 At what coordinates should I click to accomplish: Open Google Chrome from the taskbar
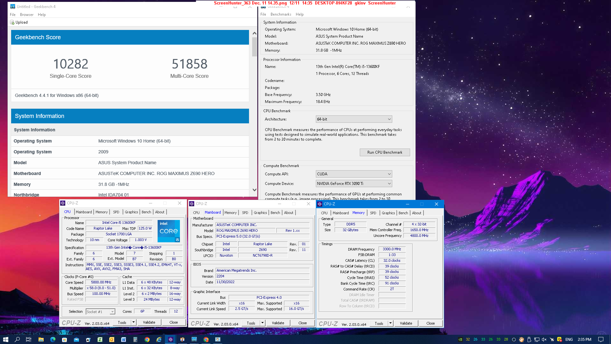click(147, 340)
